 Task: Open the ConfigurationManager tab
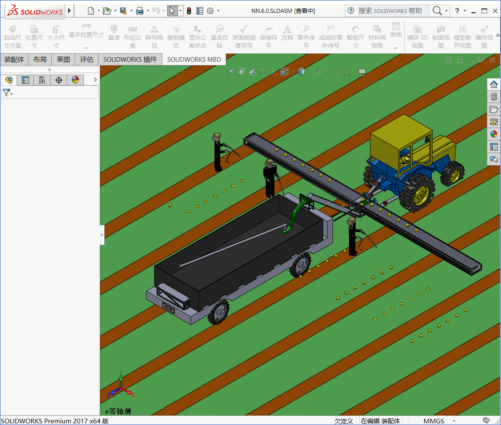pyautogui.click(x=42, y=80)
